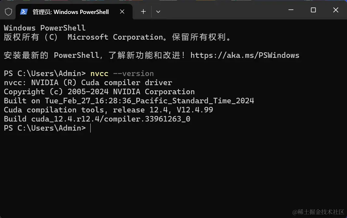Expand the new tab profile dropdown
Viewport: 347px width, 218px height.
pyautogui.click(x=158, y=12)
